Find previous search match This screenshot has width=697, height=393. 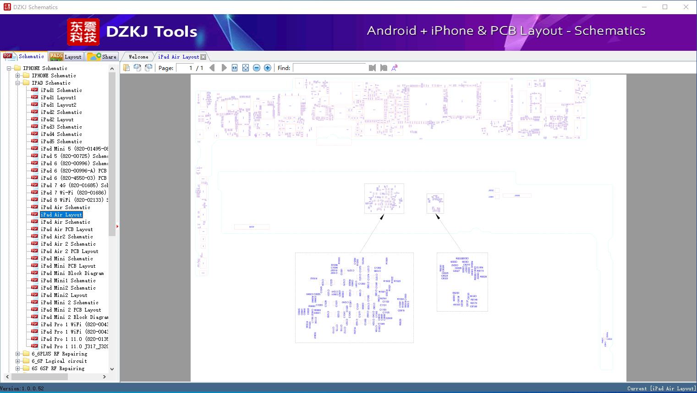tap(372, 68)
